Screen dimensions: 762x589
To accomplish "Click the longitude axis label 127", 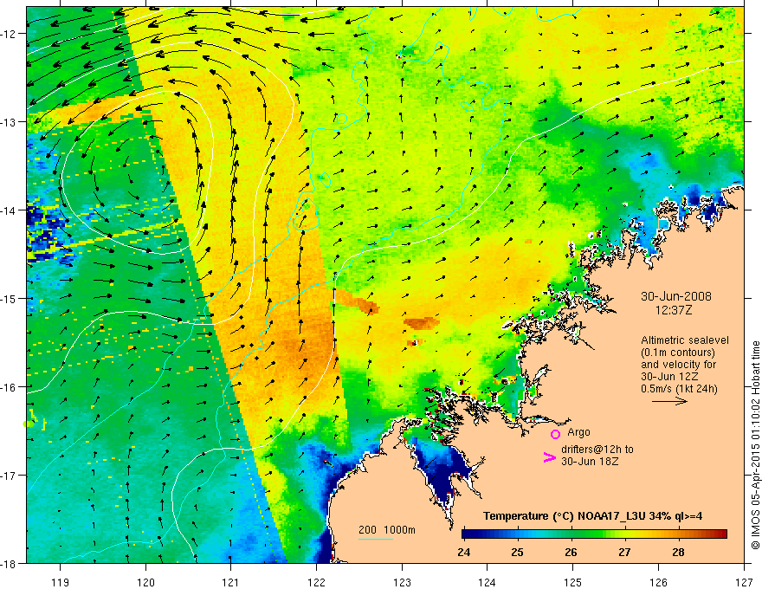I will 744,583.
